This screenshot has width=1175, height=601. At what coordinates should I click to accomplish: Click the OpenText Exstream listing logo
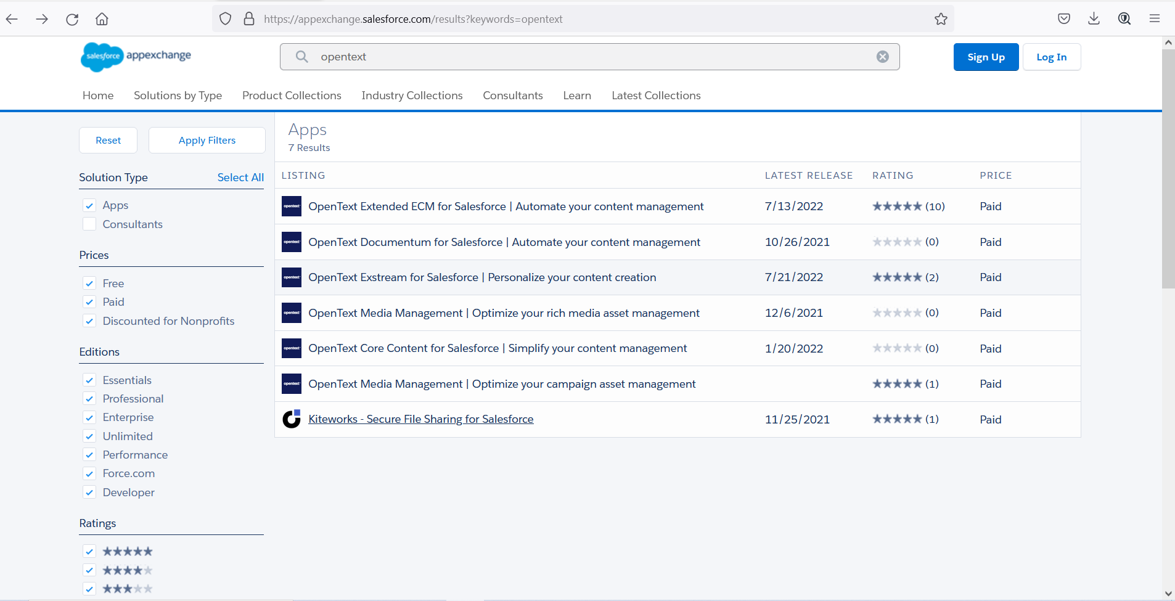click(x=292, y=277)
